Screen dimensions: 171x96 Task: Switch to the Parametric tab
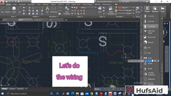coord(31,4)
